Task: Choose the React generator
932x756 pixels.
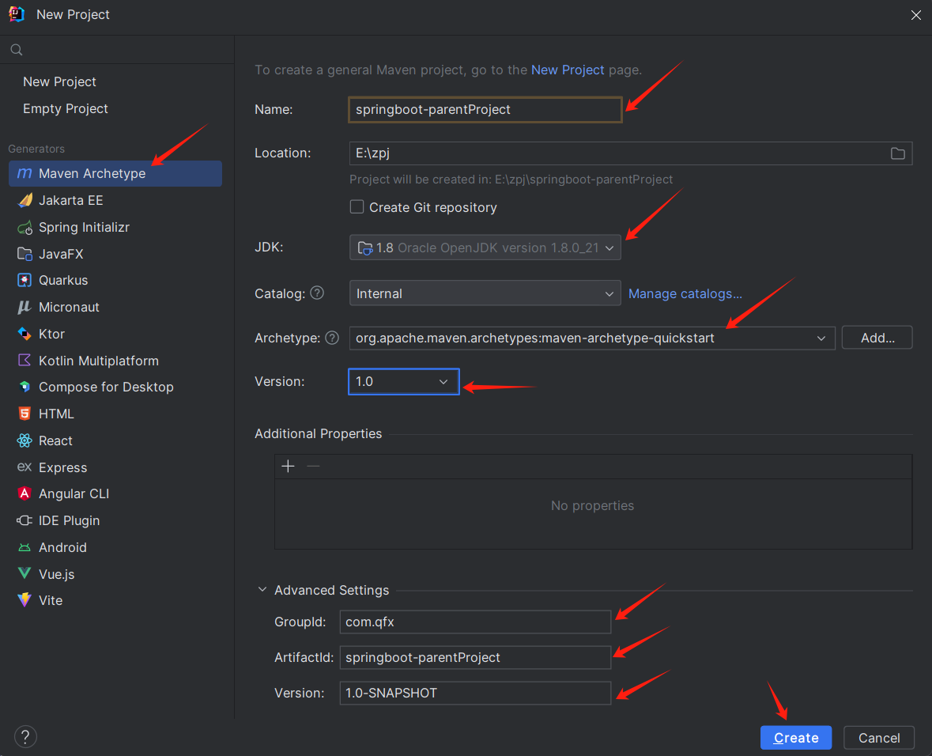Action: point(115,440)
